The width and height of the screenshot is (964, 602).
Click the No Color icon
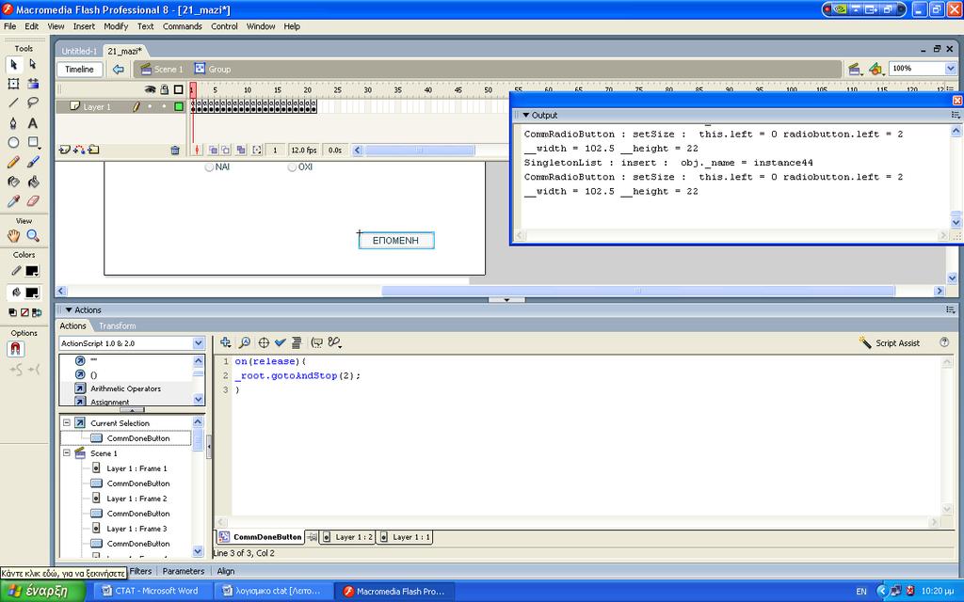pyautogui.click(x=24, y=312)
